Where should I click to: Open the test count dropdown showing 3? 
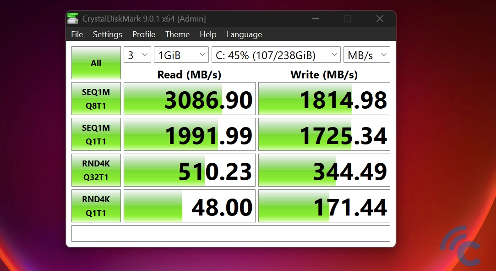coord(137,55)
